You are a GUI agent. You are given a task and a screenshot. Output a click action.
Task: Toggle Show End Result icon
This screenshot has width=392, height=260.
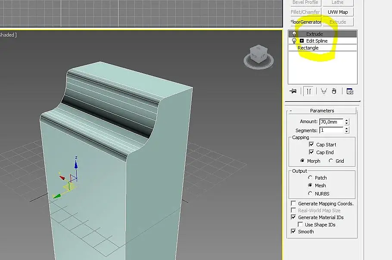308,91
